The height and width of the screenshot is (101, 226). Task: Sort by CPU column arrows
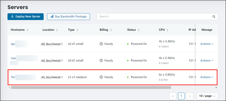click(167, 30)
